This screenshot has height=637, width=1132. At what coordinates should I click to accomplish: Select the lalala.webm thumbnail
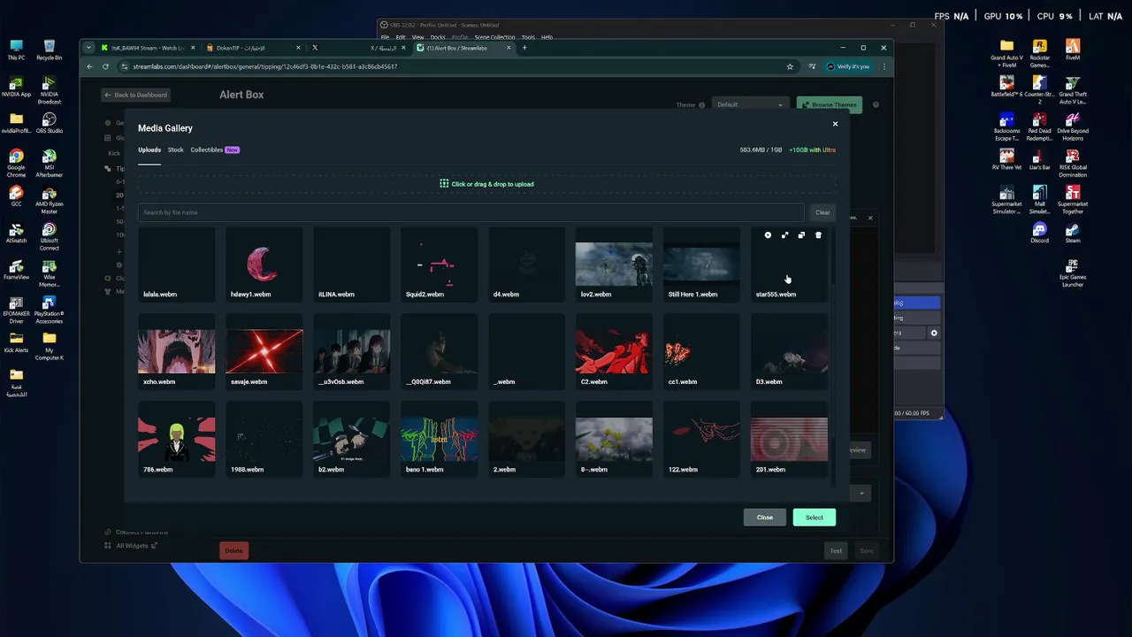coord(176,264)
